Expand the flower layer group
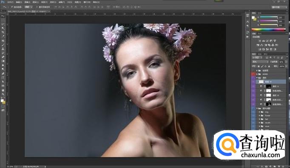 [259, 115]
